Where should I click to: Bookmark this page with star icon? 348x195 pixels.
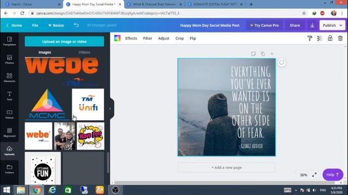point(304,13)
